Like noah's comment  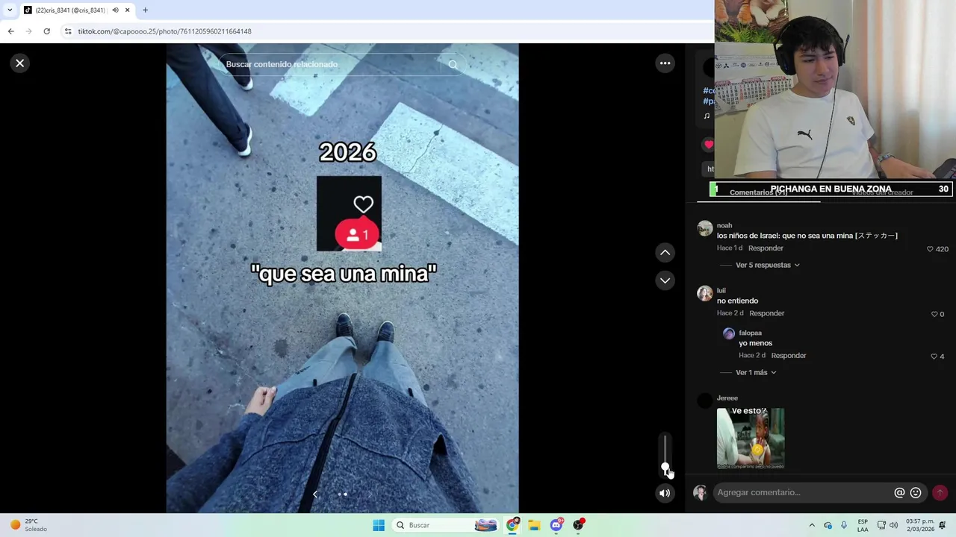[930, 249]
